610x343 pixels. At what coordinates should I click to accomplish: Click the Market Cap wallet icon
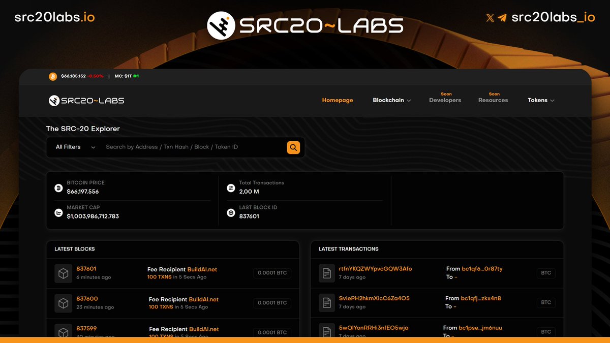58,212
